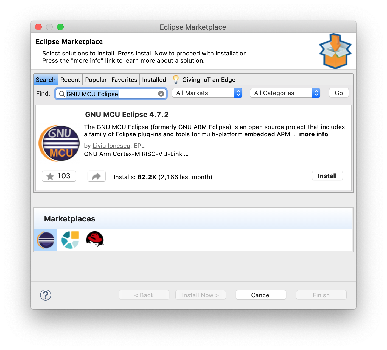
Task: Click the Back button
Action: pos(144,295)
